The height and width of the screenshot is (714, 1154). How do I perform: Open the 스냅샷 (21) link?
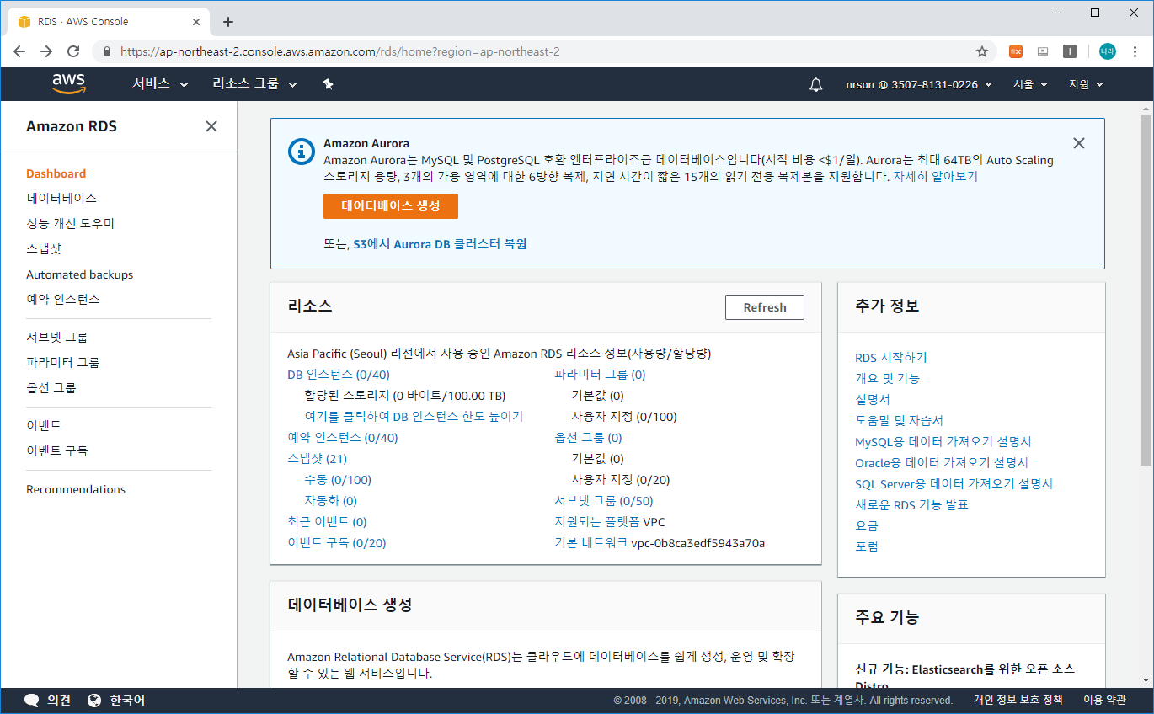318,459
